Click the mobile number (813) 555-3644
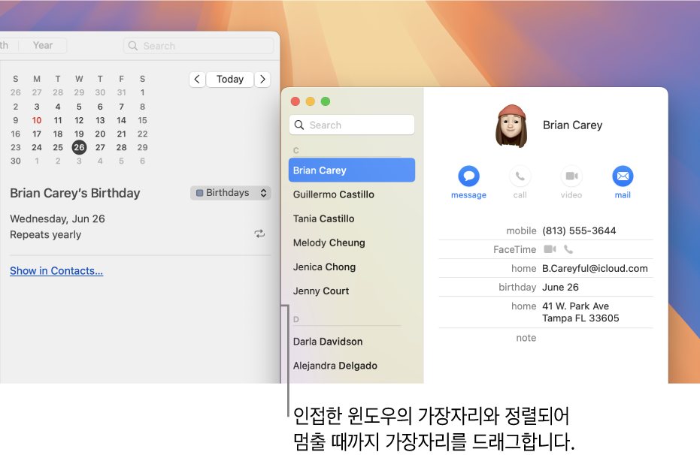 579,231
